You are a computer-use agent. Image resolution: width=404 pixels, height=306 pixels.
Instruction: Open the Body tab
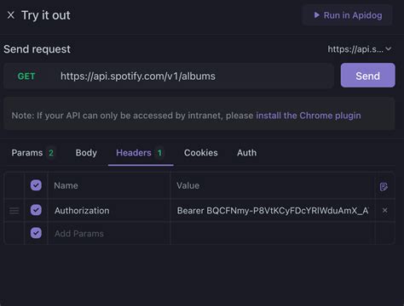click(86, 153)
